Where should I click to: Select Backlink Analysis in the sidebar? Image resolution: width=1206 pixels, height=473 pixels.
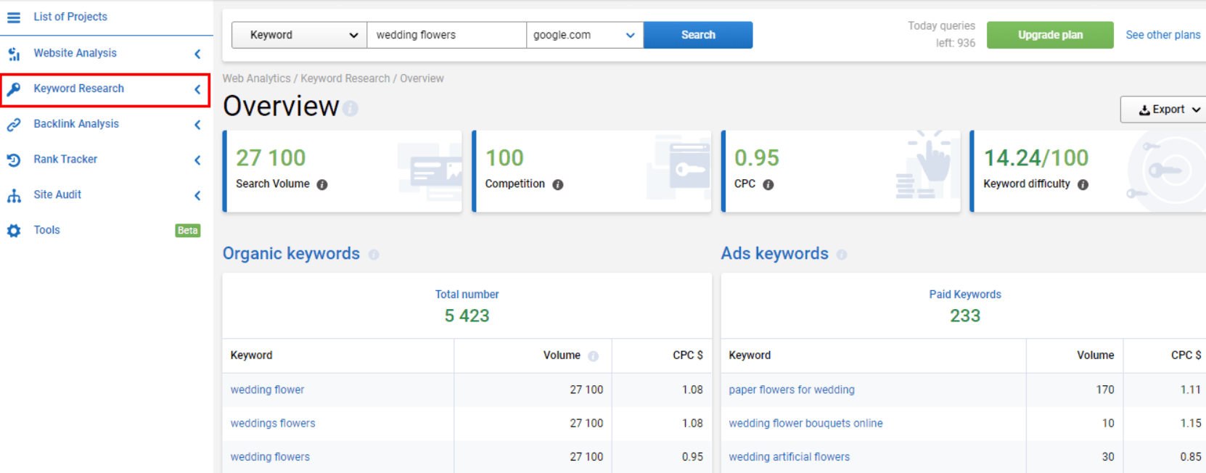[x=76, y=124]
